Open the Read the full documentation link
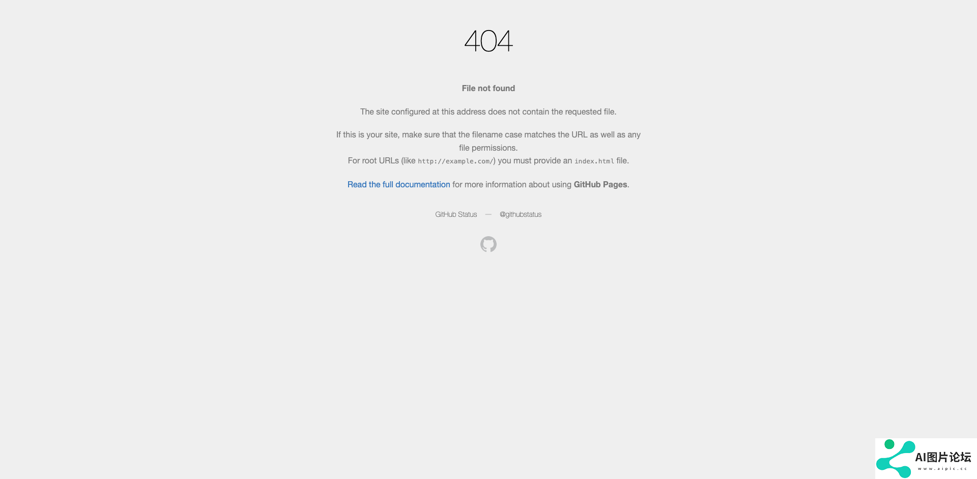This screenshot has width=977, height=479. coord(398,184)
